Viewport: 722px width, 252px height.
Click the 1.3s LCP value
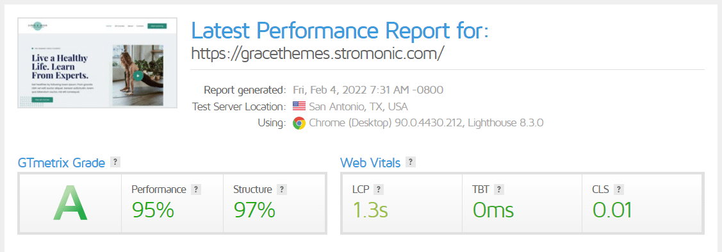[x=370, y=210]
